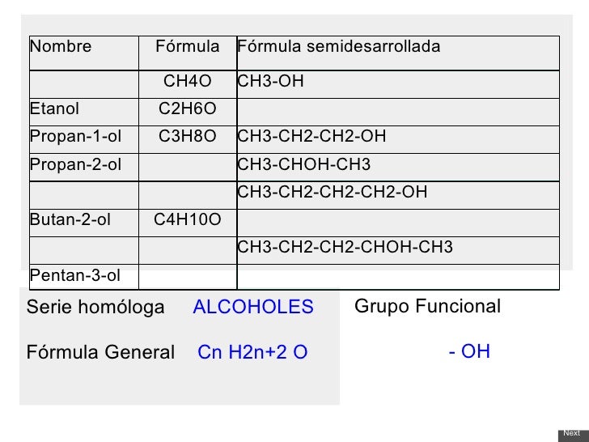Click the empty formula cell for Pentan-3-ol
589x442 pixels.
[x=188, y=277]
